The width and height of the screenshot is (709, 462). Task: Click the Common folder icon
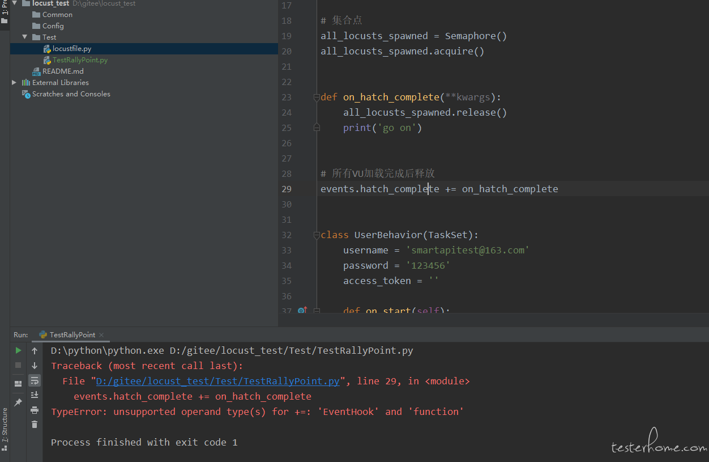(36, 15)
